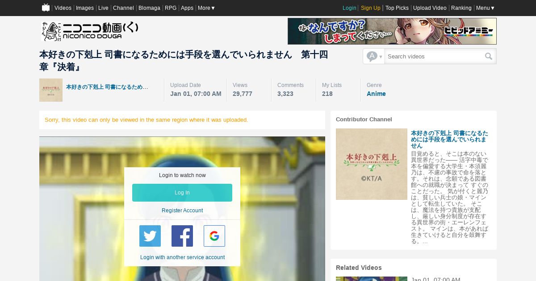Expand the More menu in top bar

[206, 8]
